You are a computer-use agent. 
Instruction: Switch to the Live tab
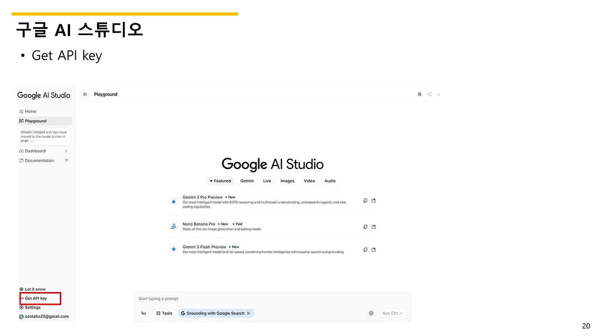(267, 181)
